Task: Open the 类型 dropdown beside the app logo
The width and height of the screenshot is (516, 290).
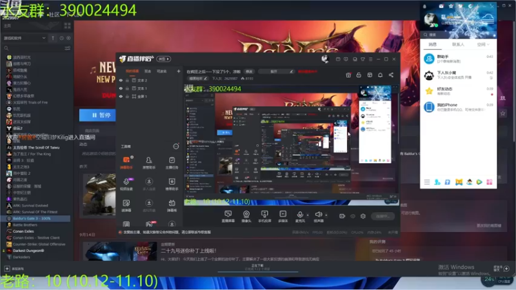Action: [164, 59]
